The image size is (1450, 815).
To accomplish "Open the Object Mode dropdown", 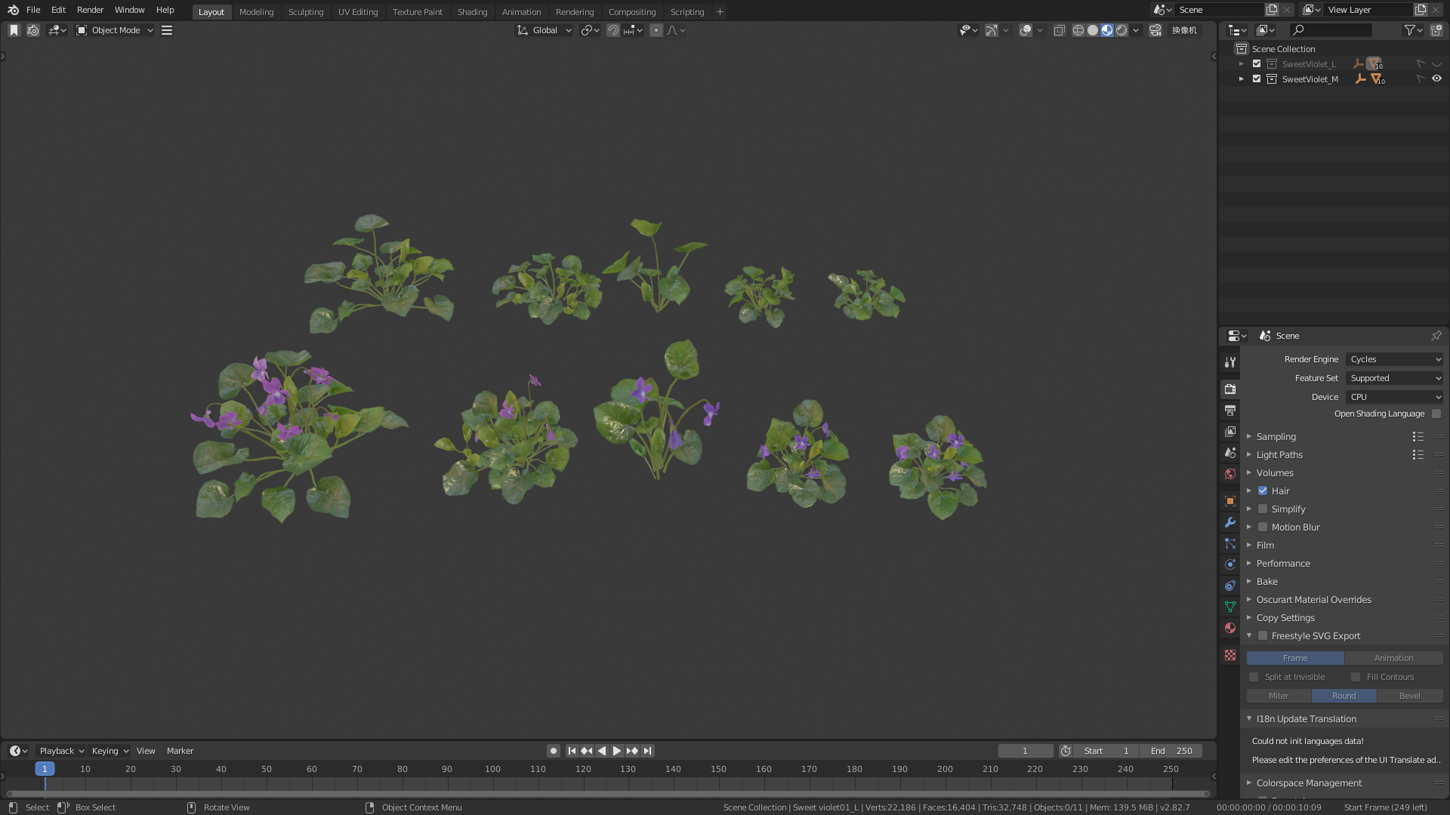I will [115, 30].
